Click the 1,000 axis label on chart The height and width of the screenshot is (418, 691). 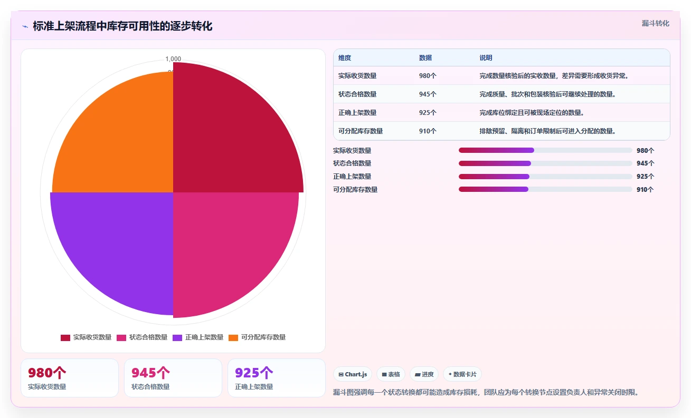coord(173,59)
